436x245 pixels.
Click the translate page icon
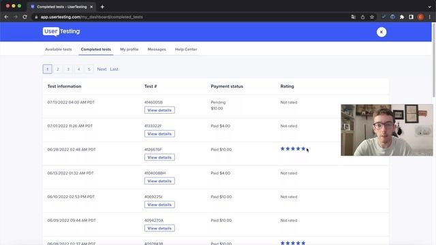pyautogui.click(x=354, y=17)
